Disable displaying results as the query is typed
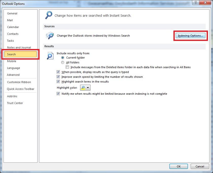The image size is (213, 173). click(58, 72)
